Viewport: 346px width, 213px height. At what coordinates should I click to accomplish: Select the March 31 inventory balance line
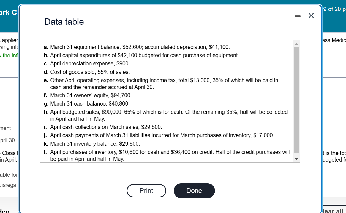(x=92, y=143)
